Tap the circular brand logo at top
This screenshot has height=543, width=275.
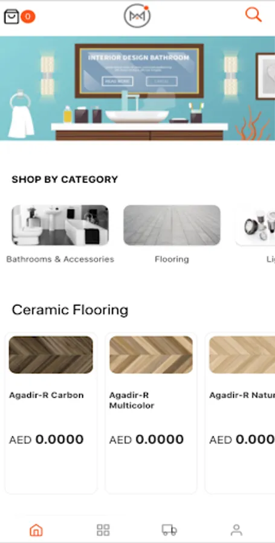click(x=137, y=16)
